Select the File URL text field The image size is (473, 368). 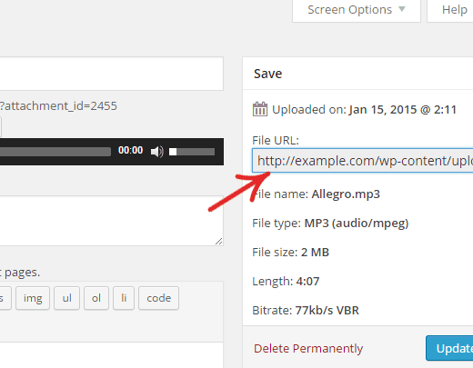point(363,161)
